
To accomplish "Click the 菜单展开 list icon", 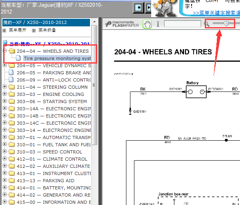I will (4, 31).
